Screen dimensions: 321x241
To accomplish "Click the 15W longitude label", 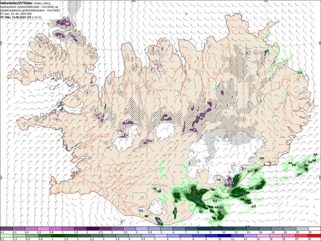I will (x=266, y=1).
